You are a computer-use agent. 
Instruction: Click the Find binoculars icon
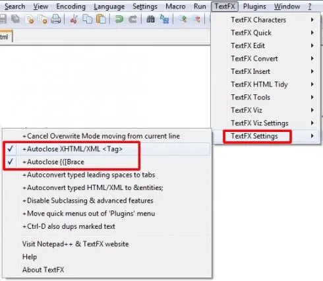(x=150, y=19)
